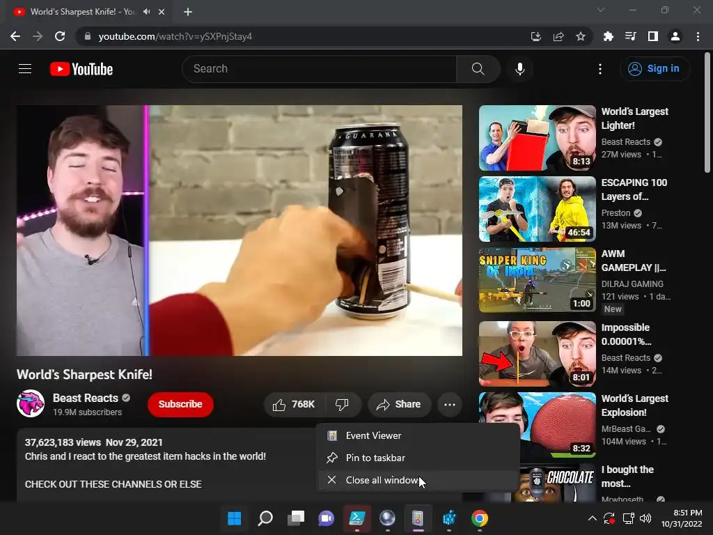
Task: Open Task View in taskbar
Action: [x=295, y=518]
